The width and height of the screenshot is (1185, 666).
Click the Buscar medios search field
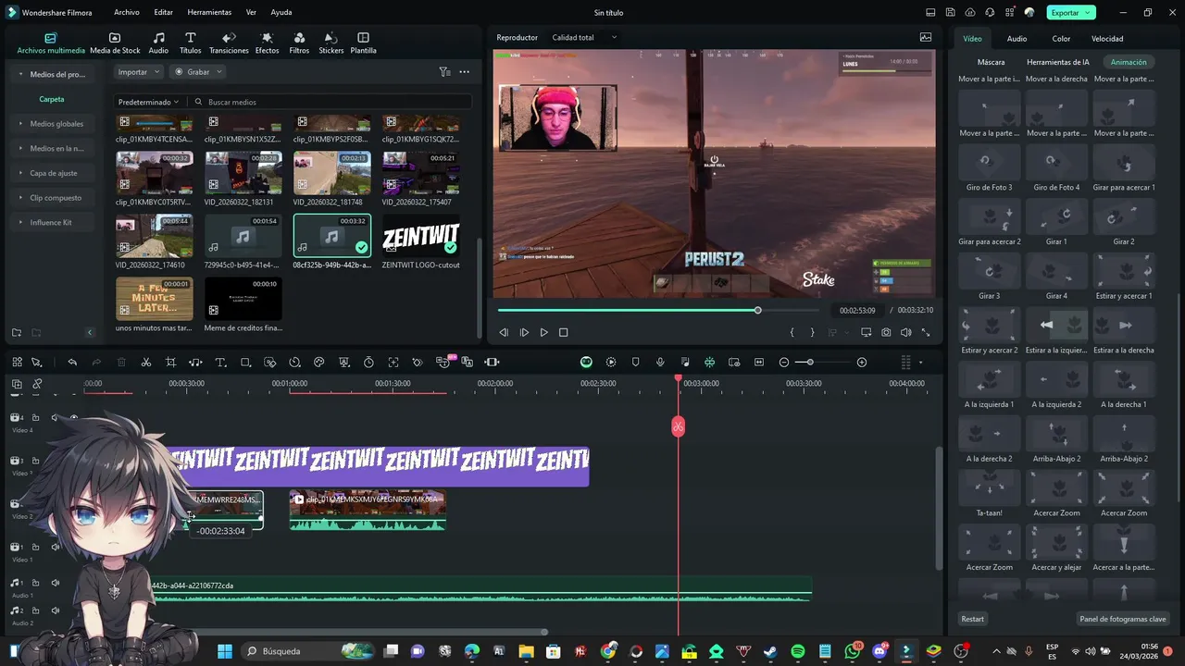click(330, 102)
